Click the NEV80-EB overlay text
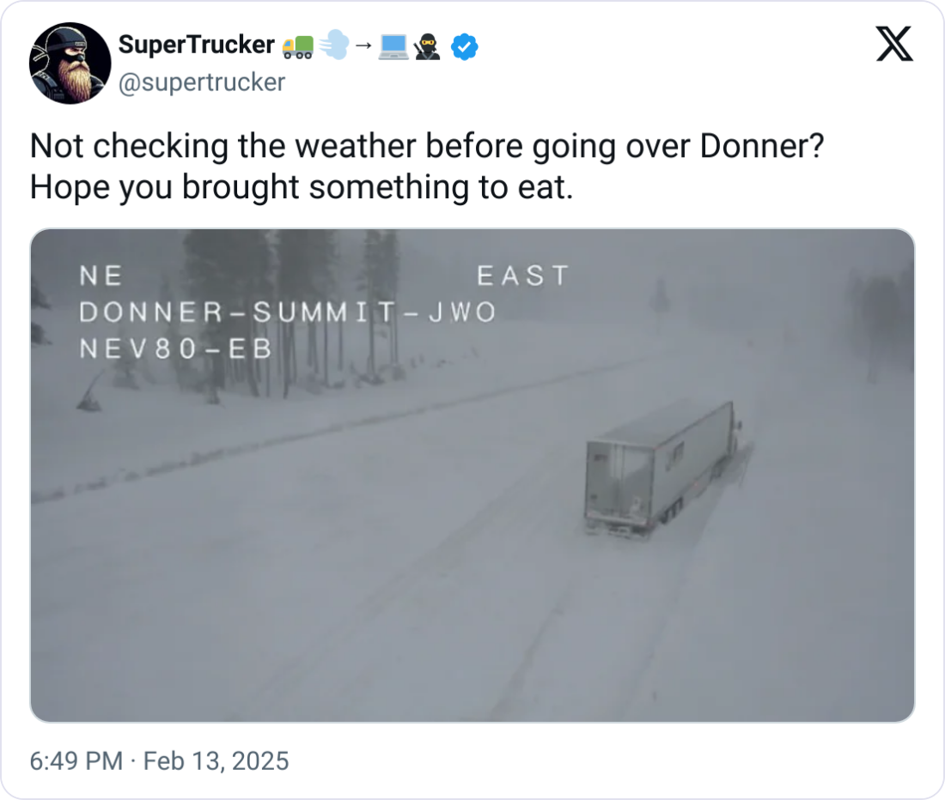The height and width of the screenshot is (800, 945). tap(174, 349)
